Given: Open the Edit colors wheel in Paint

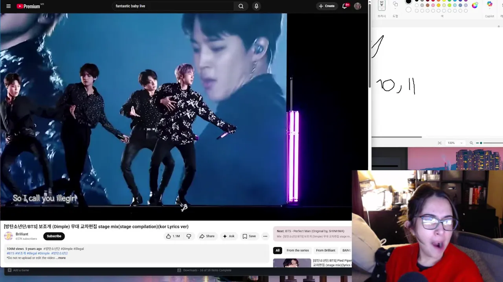Looking at the screenshot, I should (475, 5).
